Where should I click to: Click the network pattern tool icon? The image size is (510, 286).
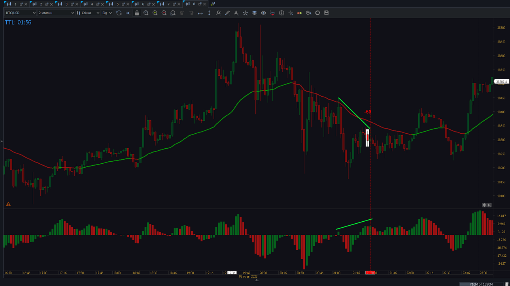(x=245, y=13)
